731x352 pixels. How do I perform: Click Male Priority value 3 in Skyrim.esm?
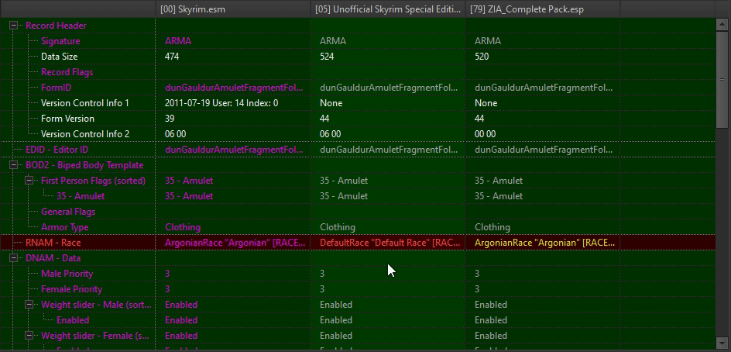(x=167, y=274)
